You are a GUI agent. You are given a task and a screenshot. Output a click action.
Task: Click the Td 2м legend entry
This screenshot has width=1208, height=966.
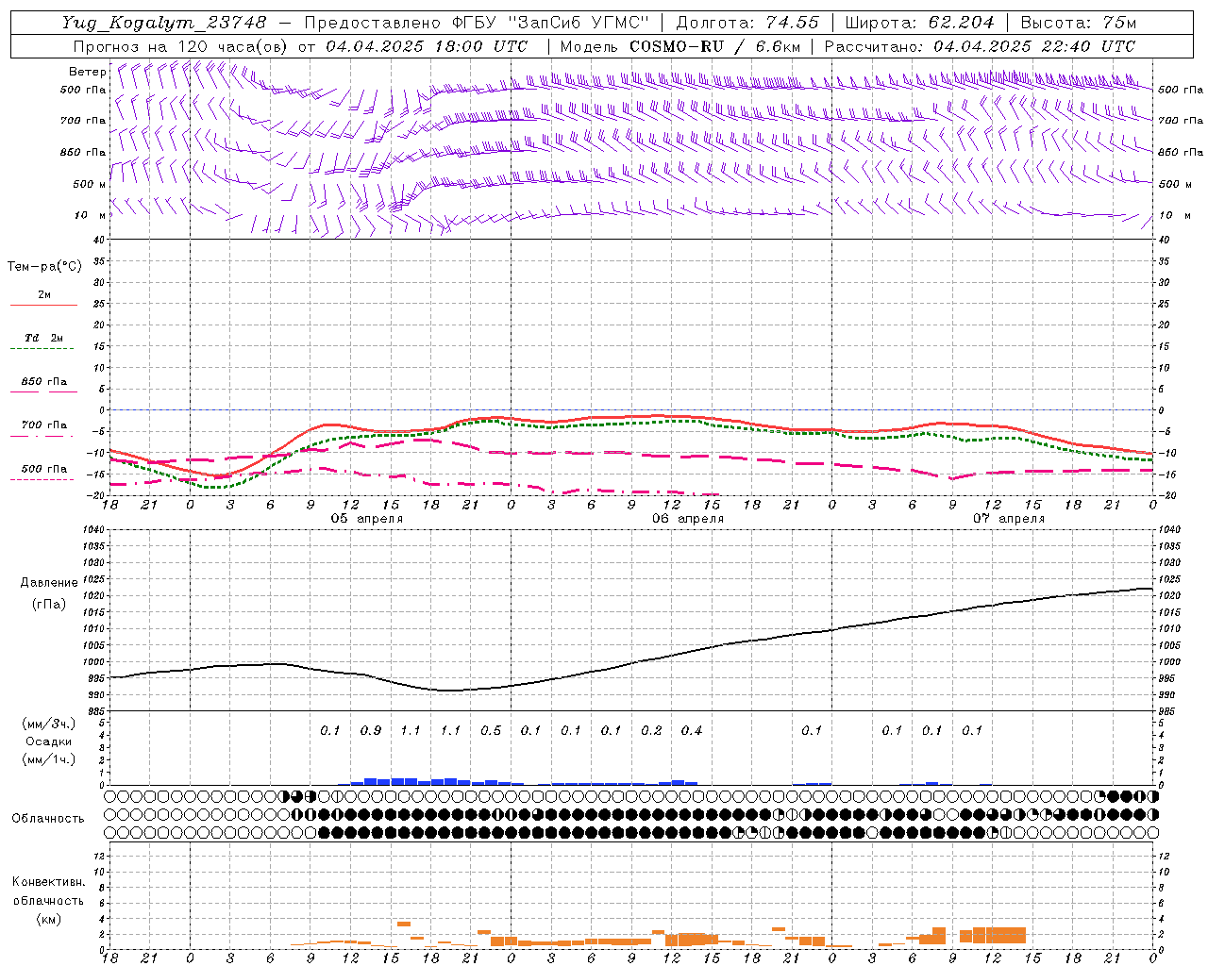(x=43, y=338)
